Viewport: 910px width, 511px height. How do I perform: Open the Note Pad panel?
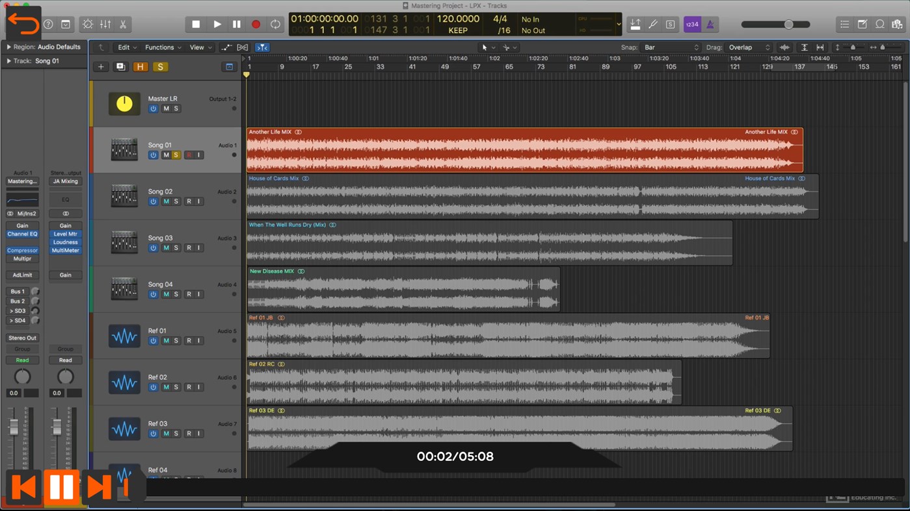click(862, 24)
